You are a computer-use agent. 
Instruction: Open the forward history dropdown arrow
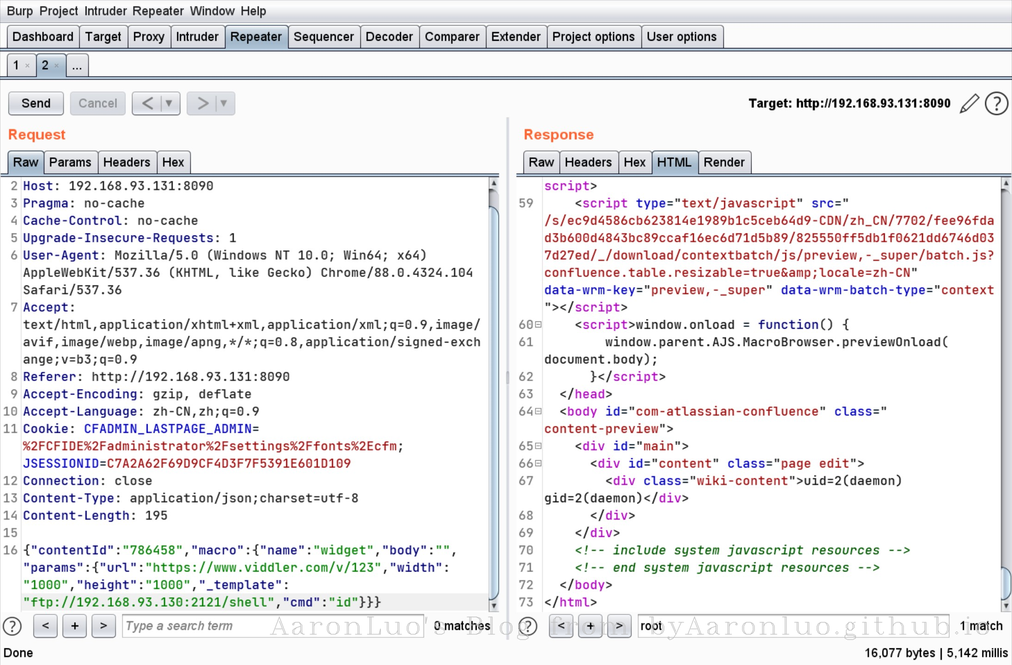[224, 103]
